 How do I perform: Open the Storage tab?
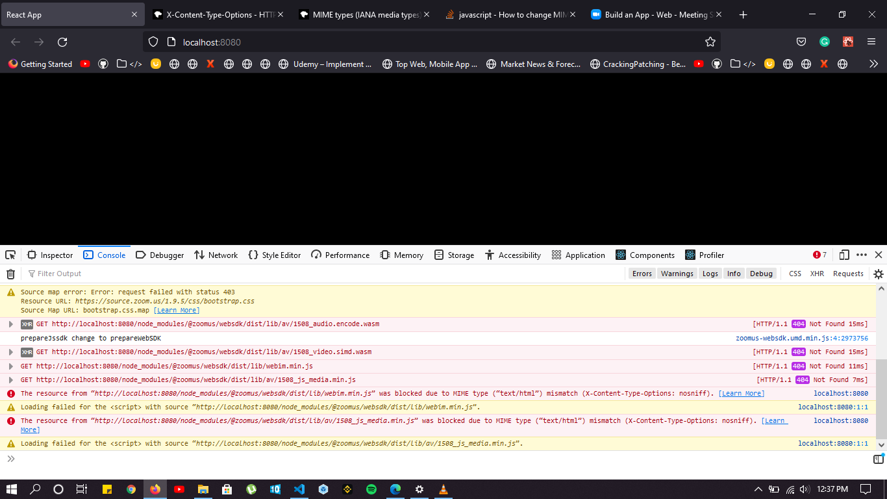(x=454, y=255)
